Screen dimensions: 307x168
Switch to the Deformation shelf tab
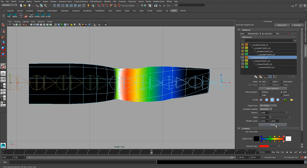pos(52,11)
